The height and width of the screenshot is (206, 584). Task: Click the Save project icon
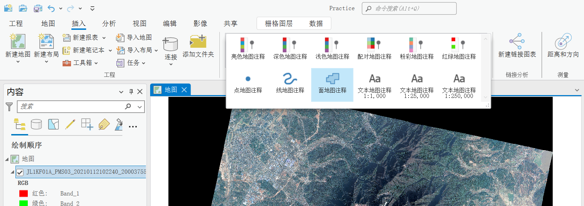[x=38, y=8]
